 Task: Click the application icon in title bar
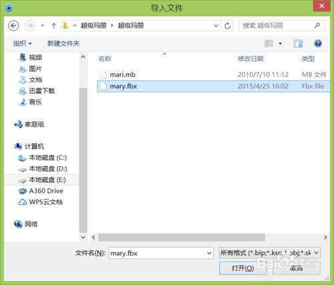9,8
